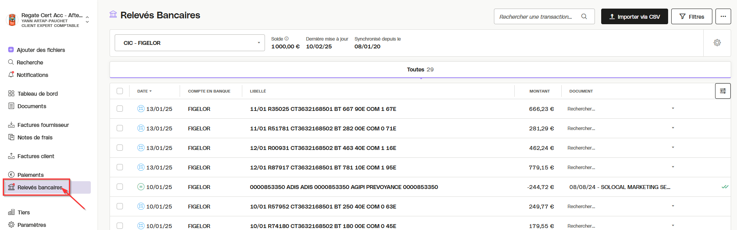
Task: Select the Toutes 29 tab
Action: click(x=420, y=70)
